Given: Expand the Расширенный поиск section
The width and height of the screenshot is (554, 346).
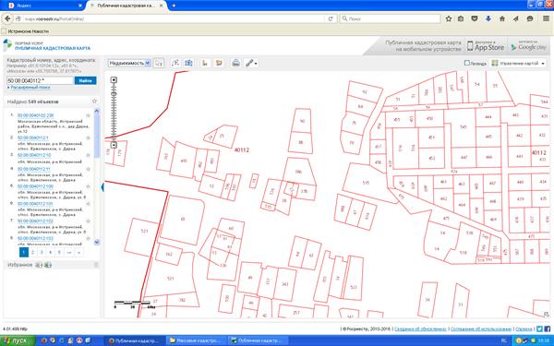Looking at the screenshot, I should point(29,88).
